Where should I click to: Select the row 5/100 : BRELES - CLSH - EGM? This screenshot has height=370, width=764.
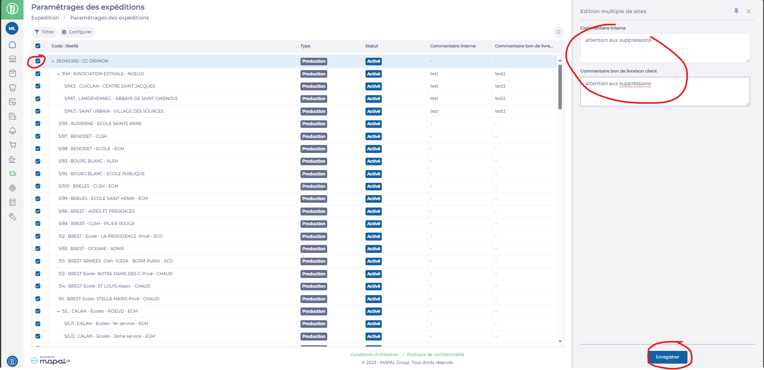click(x=294, y=186)
